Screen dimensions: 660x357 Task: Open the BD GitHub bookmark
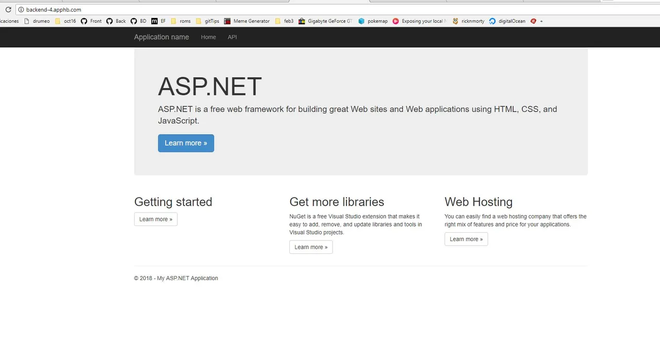(139, 21)
